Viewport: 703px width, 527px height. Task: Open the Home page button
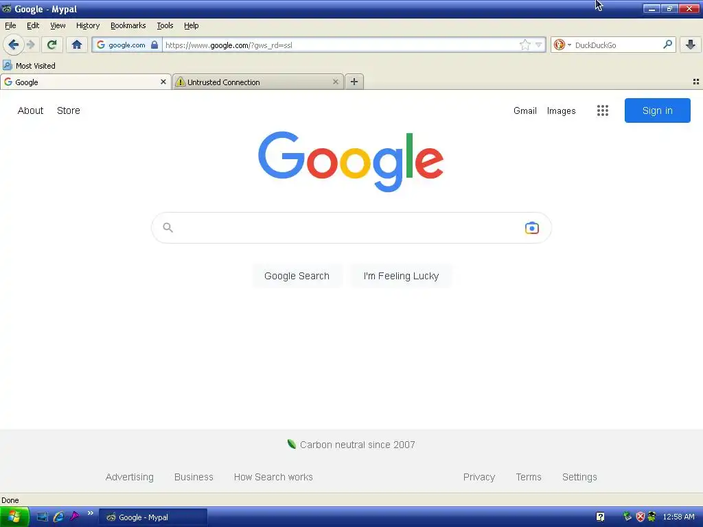pos(77,45)
